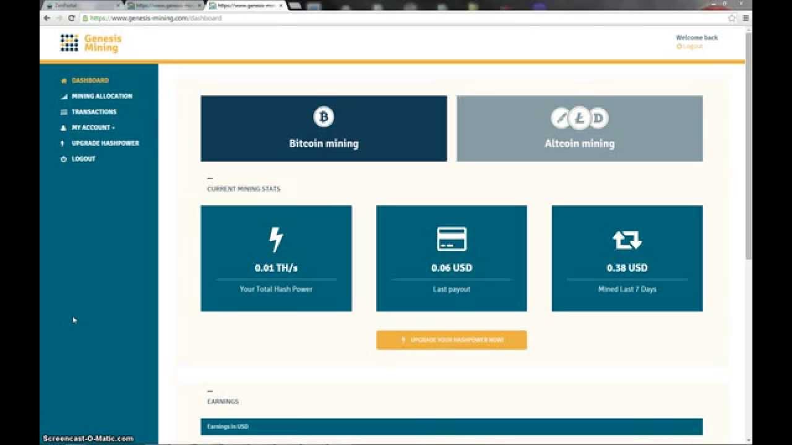Open the Chrome hamburger menu

click(x=746, y=18)
